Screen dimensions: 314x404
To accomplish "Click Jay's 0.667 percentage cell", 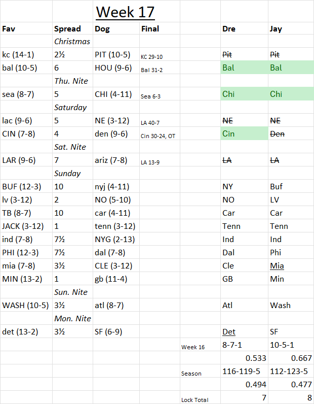I will tap(291, 358).
